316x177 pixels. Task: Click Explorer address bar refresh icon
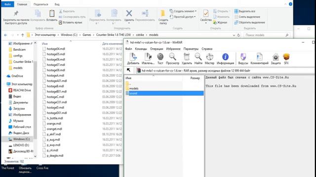(238, 35)
